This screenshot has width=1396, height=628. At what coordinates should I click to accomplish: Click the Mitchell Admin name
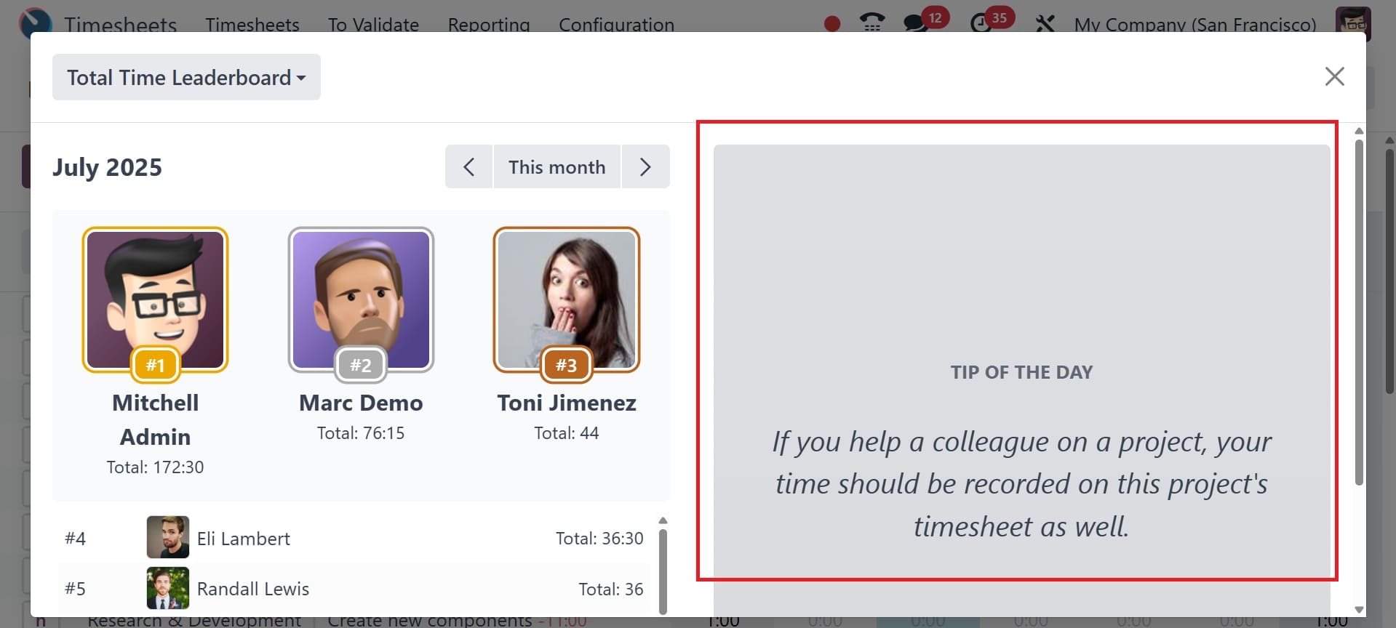[155, 419]
